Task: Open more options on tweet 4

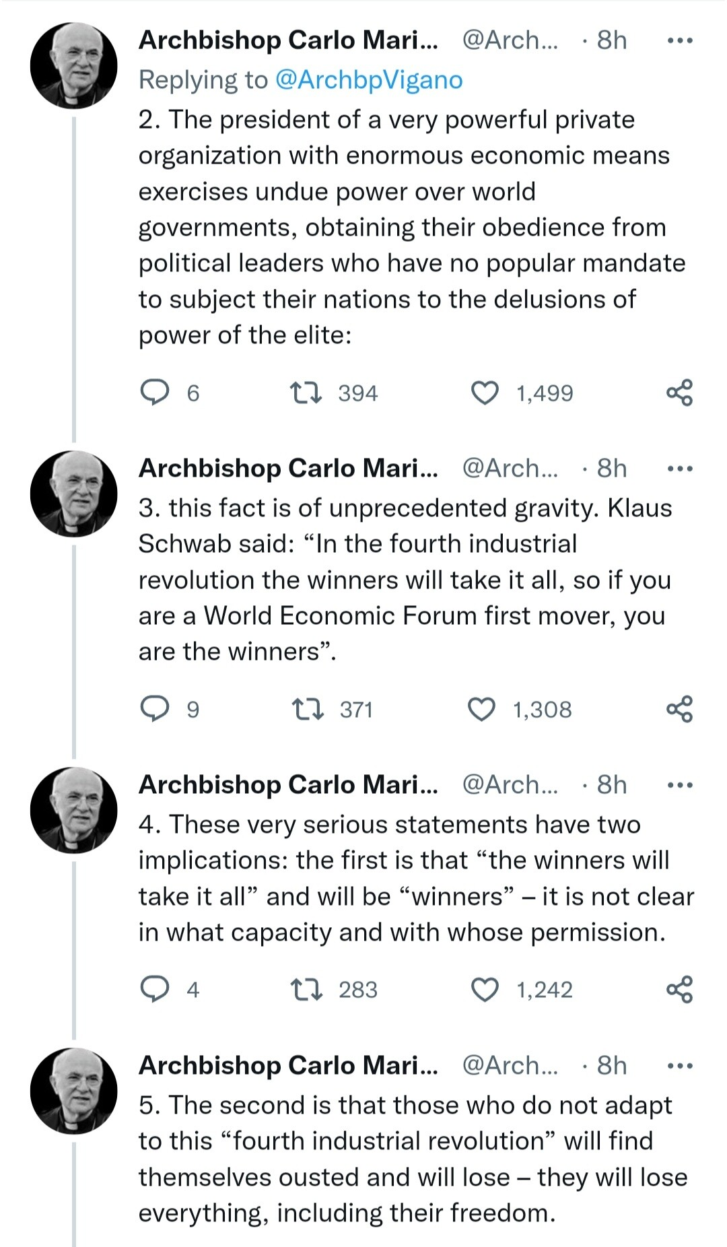Action: click(679, 785)
